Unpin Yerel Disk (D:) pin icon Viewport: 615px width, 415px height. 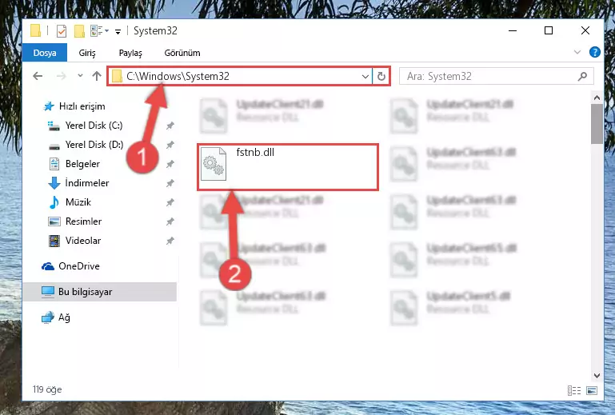coord(170,146)
